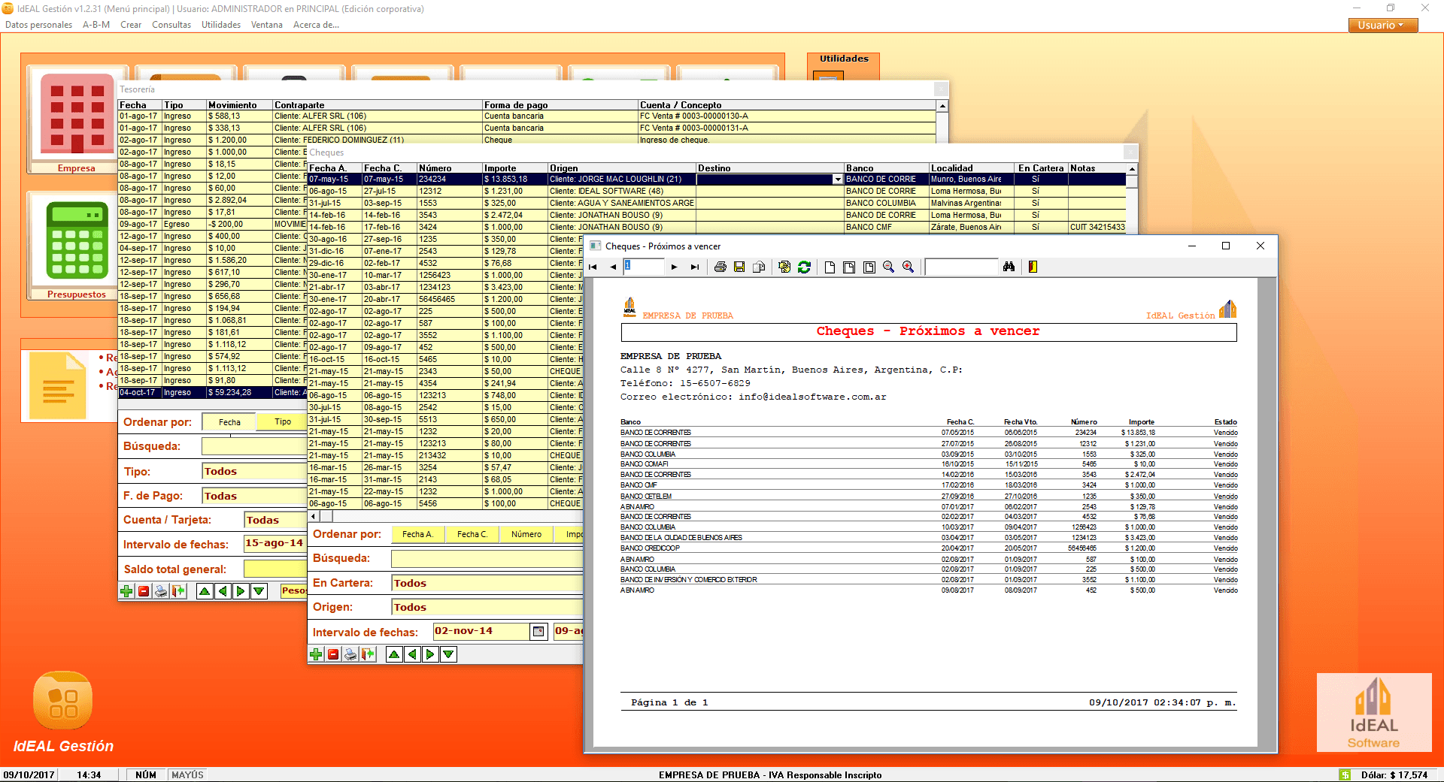Screen dimensions: 1444x782
Task: Open the A-B-M menu
Action: pos(96,25)
